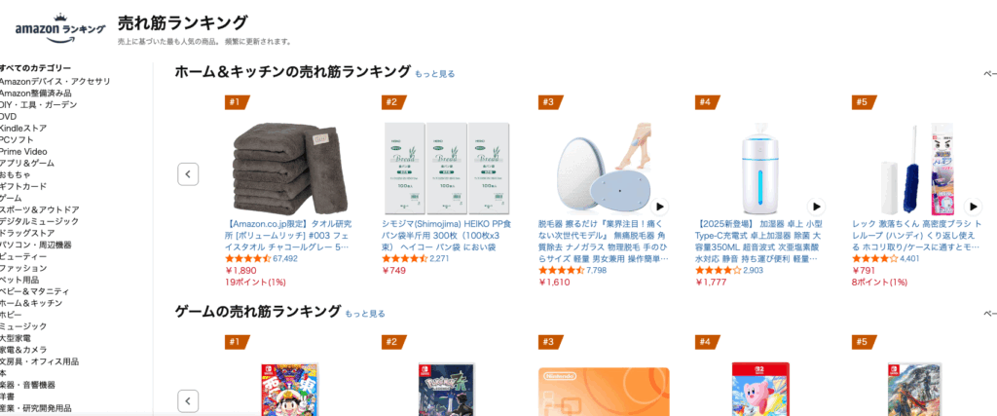Image resolution: width=997 pixels, height=416 pixels.
Task: Click the Amazon ランキング logo
Action: coord(60,27)
